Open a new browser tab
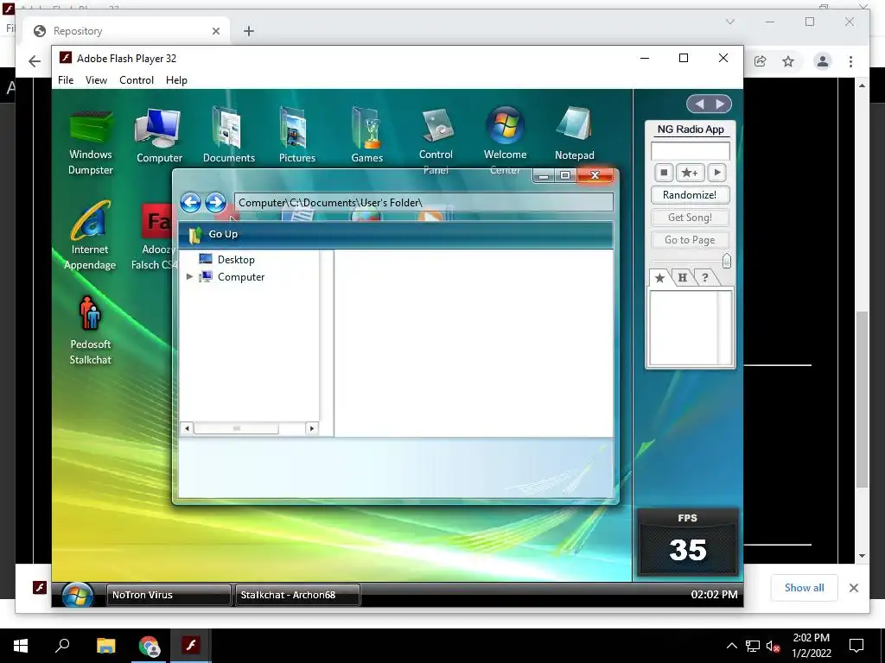Screen dimensions: 885x663 pyautogui.click(x=248, y=31)
